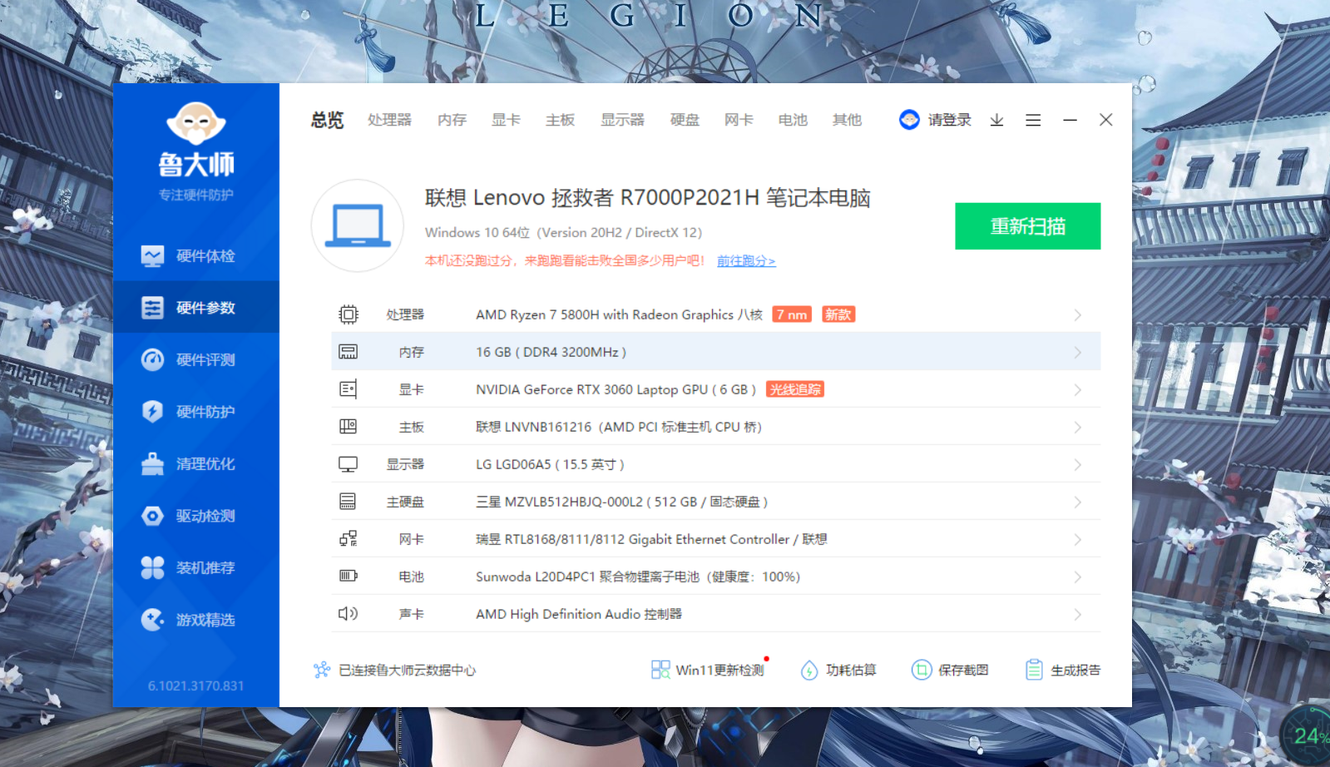Select 16 GB DDR4 3200MHz text
The height and width of the screenshot is (767, 1330).
pos(551,352)
